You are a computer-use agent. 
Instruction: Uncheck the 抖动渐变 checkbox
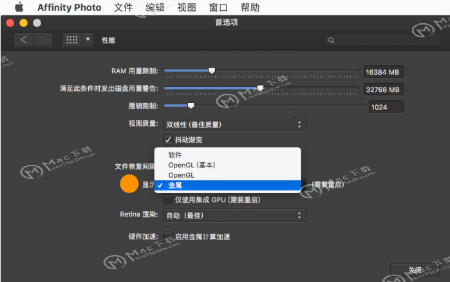(x=168, y=140)
